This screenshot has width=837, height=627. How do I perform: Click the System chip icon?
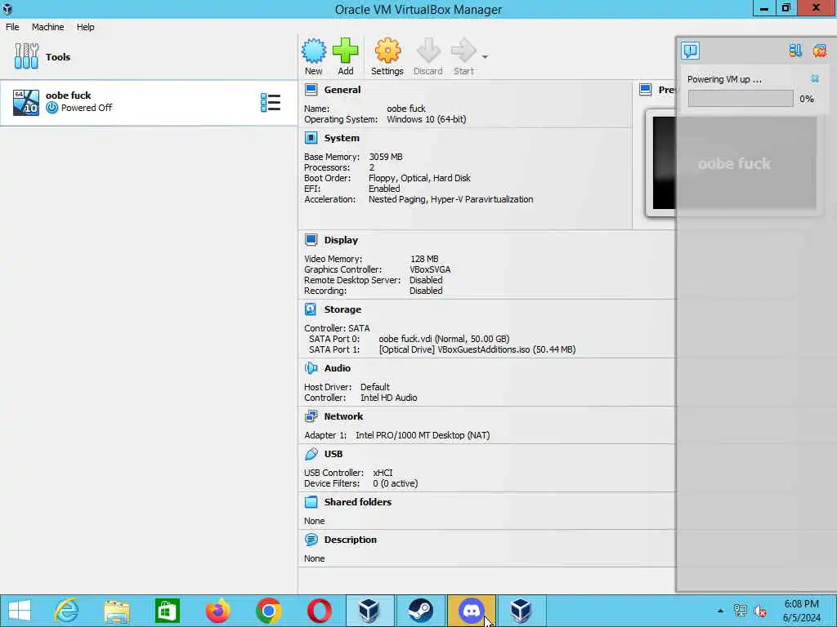tap(311, 138)
